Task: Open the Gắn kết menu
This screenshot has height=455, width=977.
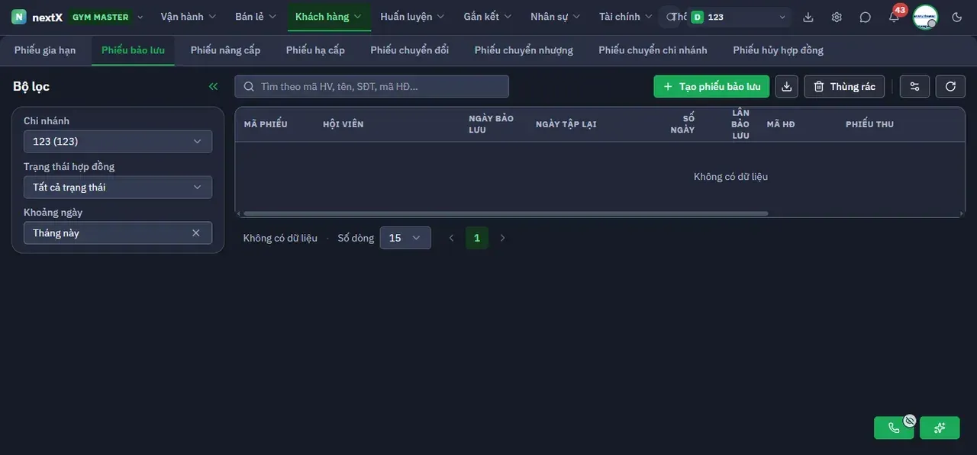Action: [x=488, y=17]
